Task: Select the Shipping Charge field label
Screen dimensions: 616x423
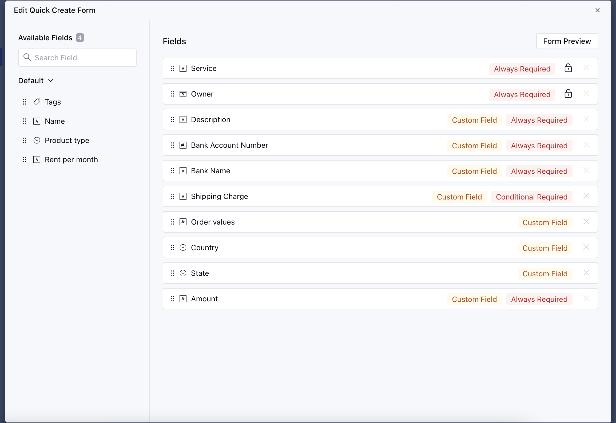Action: pos(220,197)
